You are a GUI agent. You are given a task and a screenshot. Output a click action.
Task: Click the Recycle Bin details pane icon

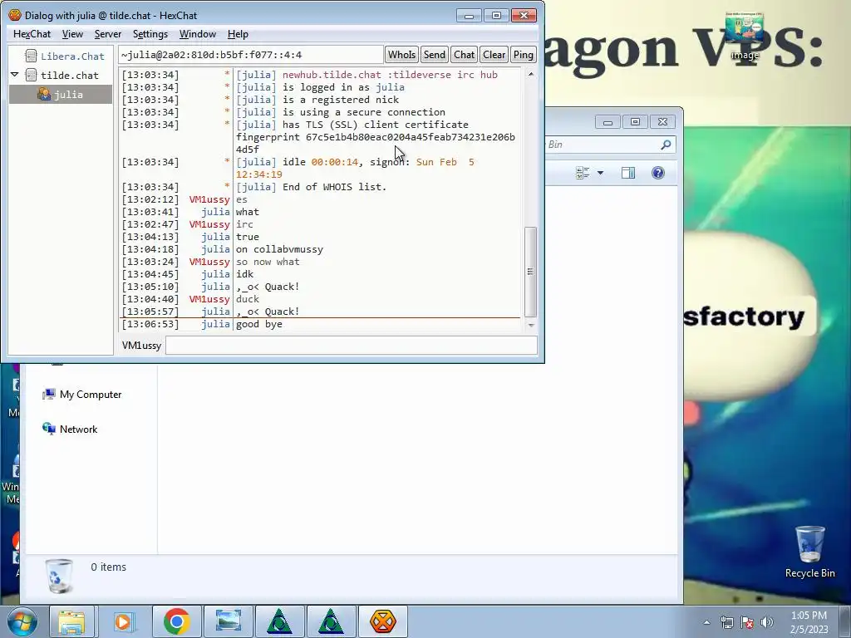pyautogui.click(x=58, y=576)
